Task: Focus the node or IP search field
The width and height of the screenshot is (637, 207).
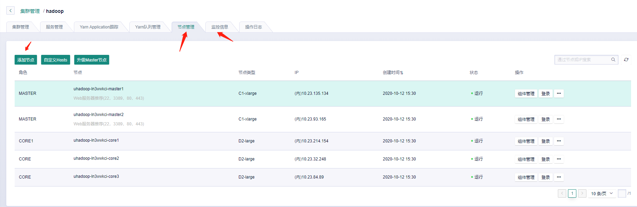Action: click(x=582, y=60)
